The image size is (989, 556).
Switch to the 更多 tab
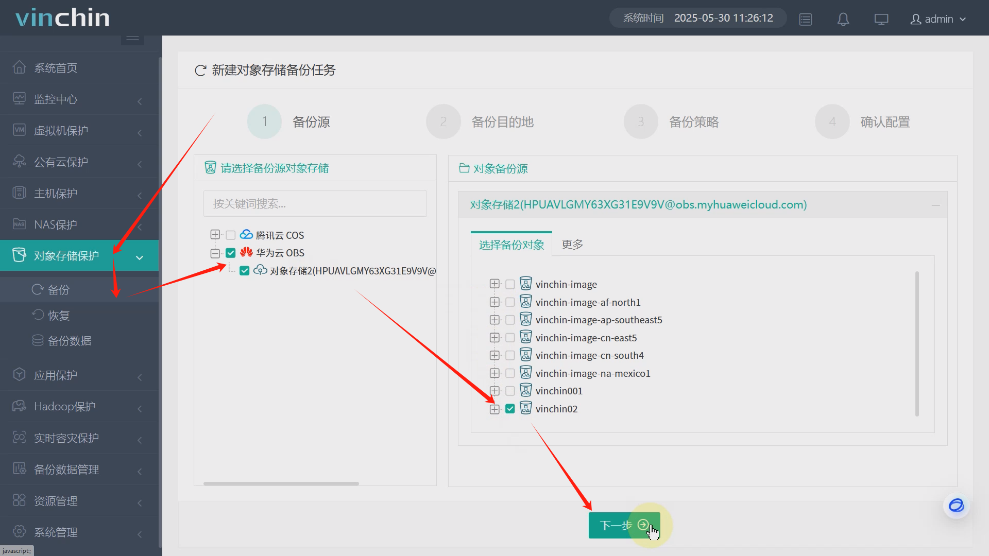(x=572, y=244)
